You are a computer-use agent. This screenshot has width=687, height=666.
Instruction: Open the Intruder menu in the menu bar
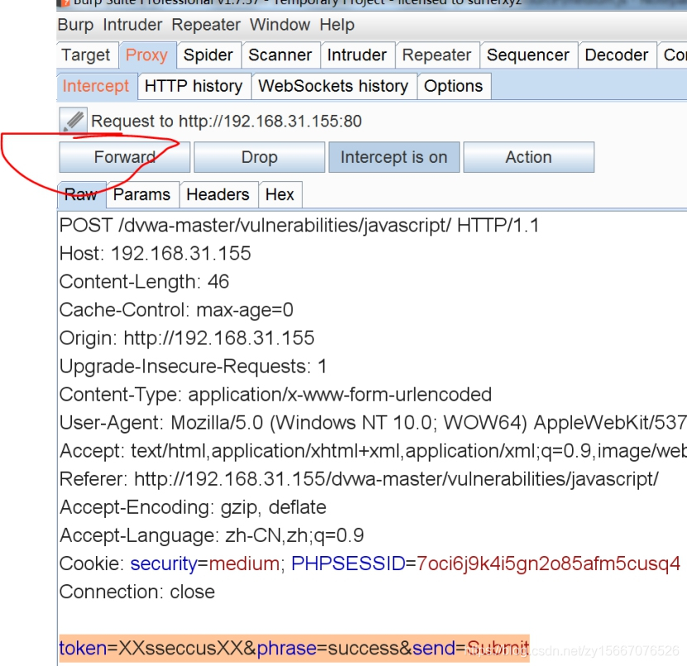tap(132, 25)
